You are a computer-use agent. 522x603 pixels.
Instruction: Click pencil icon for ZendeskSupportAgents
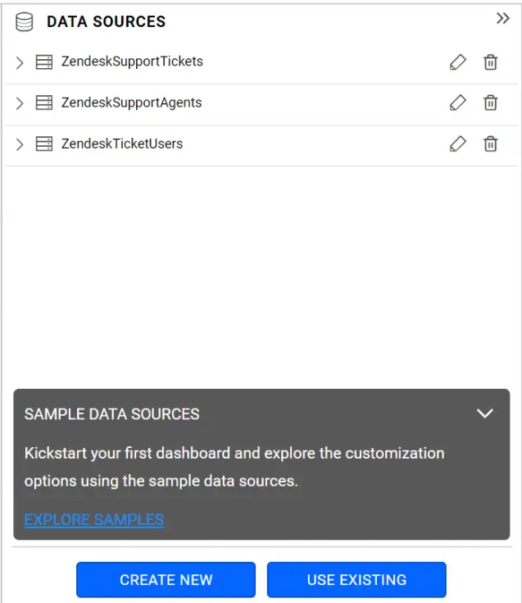click(458, 103)
